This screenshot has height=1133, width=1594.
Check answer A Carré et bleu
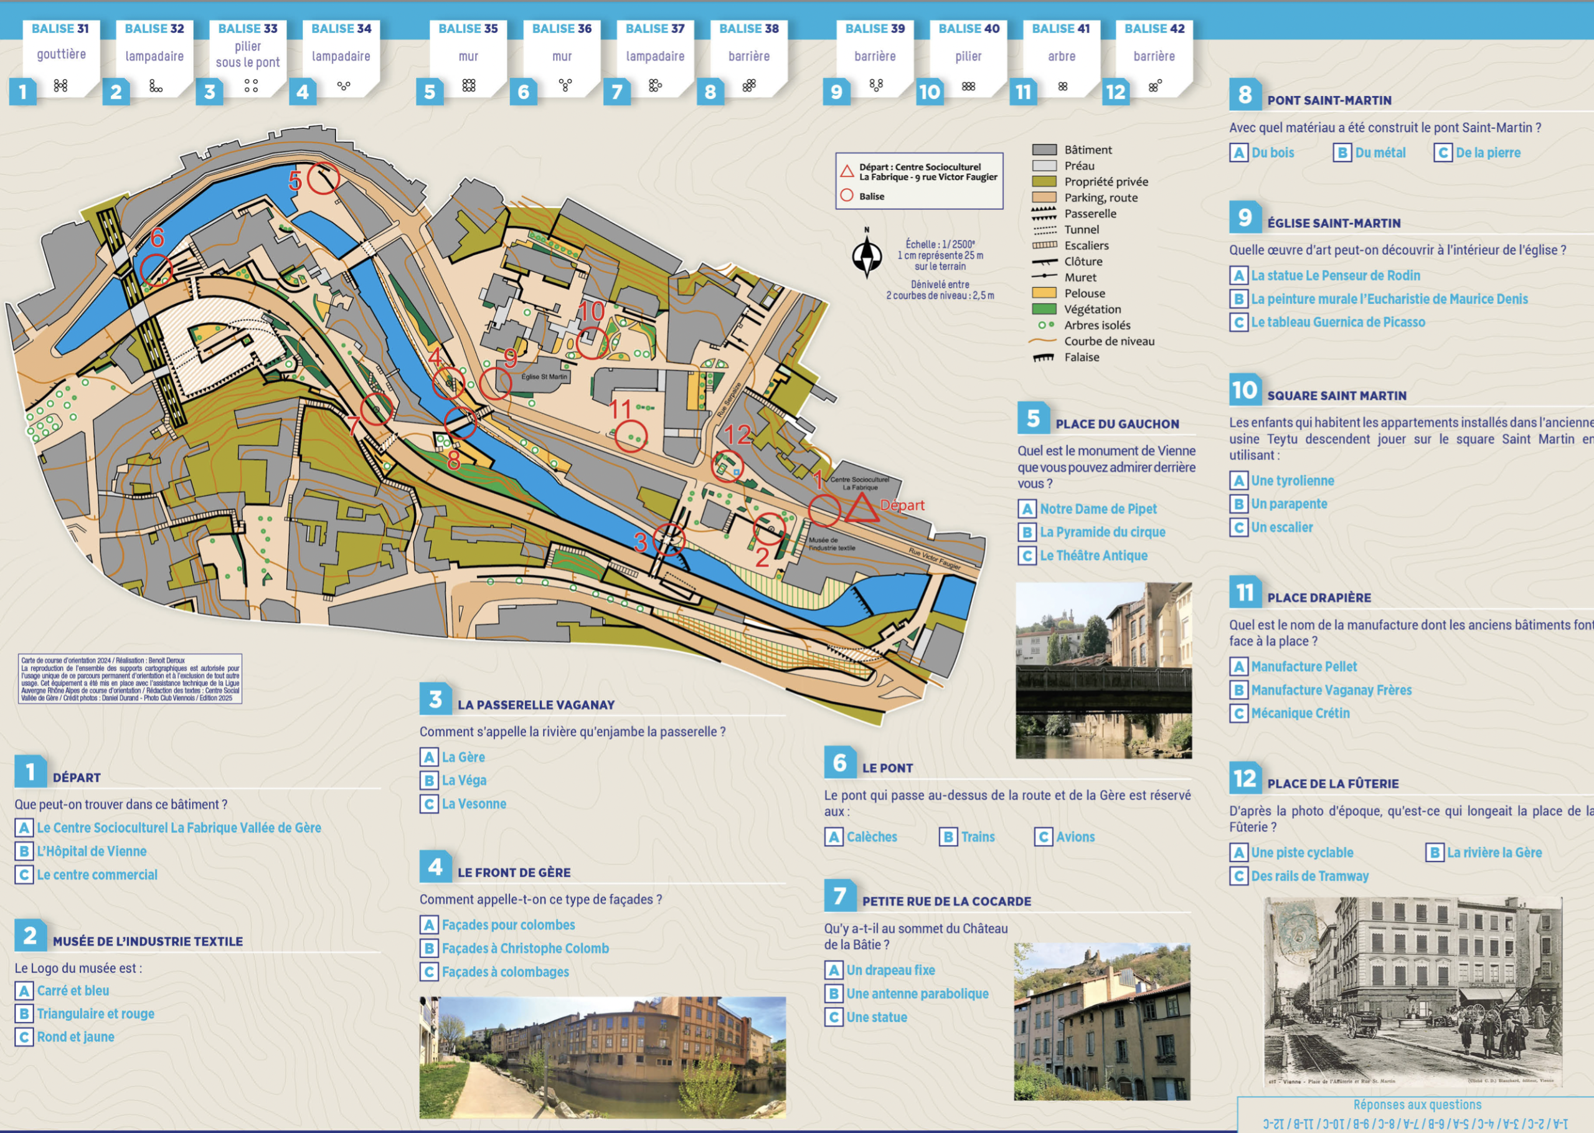(24, 991)
